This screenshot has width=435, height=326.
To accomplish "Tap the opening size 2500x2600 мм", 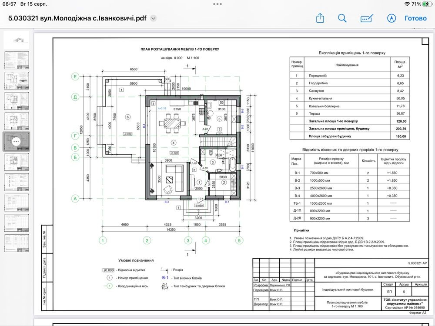I will 321,188.
